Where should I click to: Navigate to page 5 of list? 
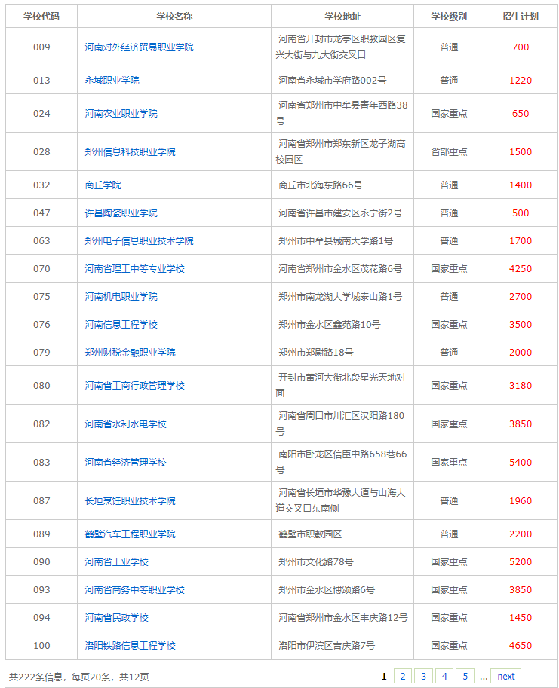[x=465, y=676]
